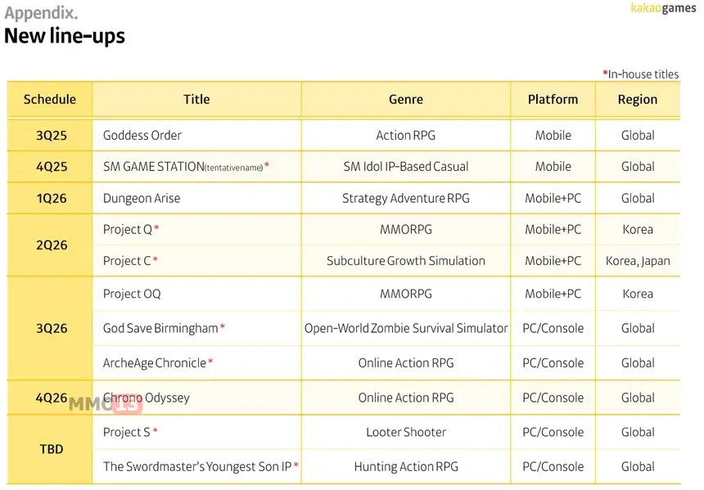Click the "Chrono Odyssey" title

[147, 398]
